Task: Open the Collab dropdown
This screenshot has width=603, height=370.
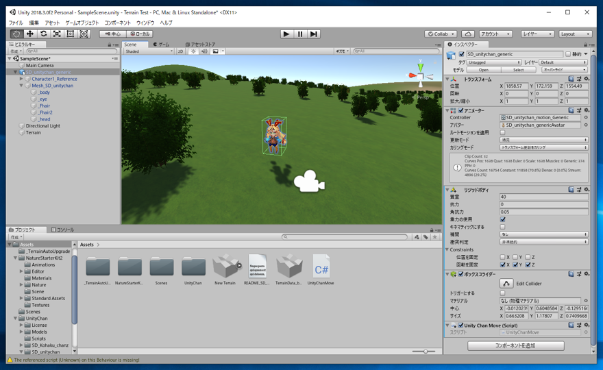Action: click(441, 34)
